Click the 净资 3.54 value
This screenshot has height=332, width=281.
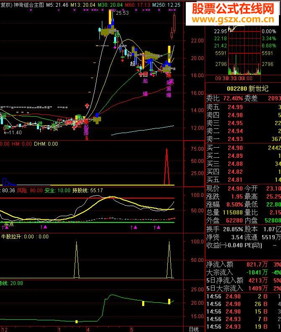coord(237,237)
